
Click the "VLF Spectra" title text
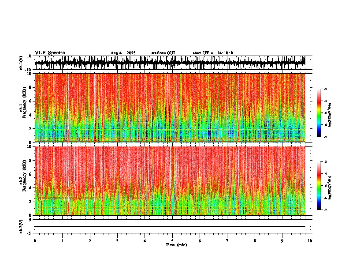(50, 53)
